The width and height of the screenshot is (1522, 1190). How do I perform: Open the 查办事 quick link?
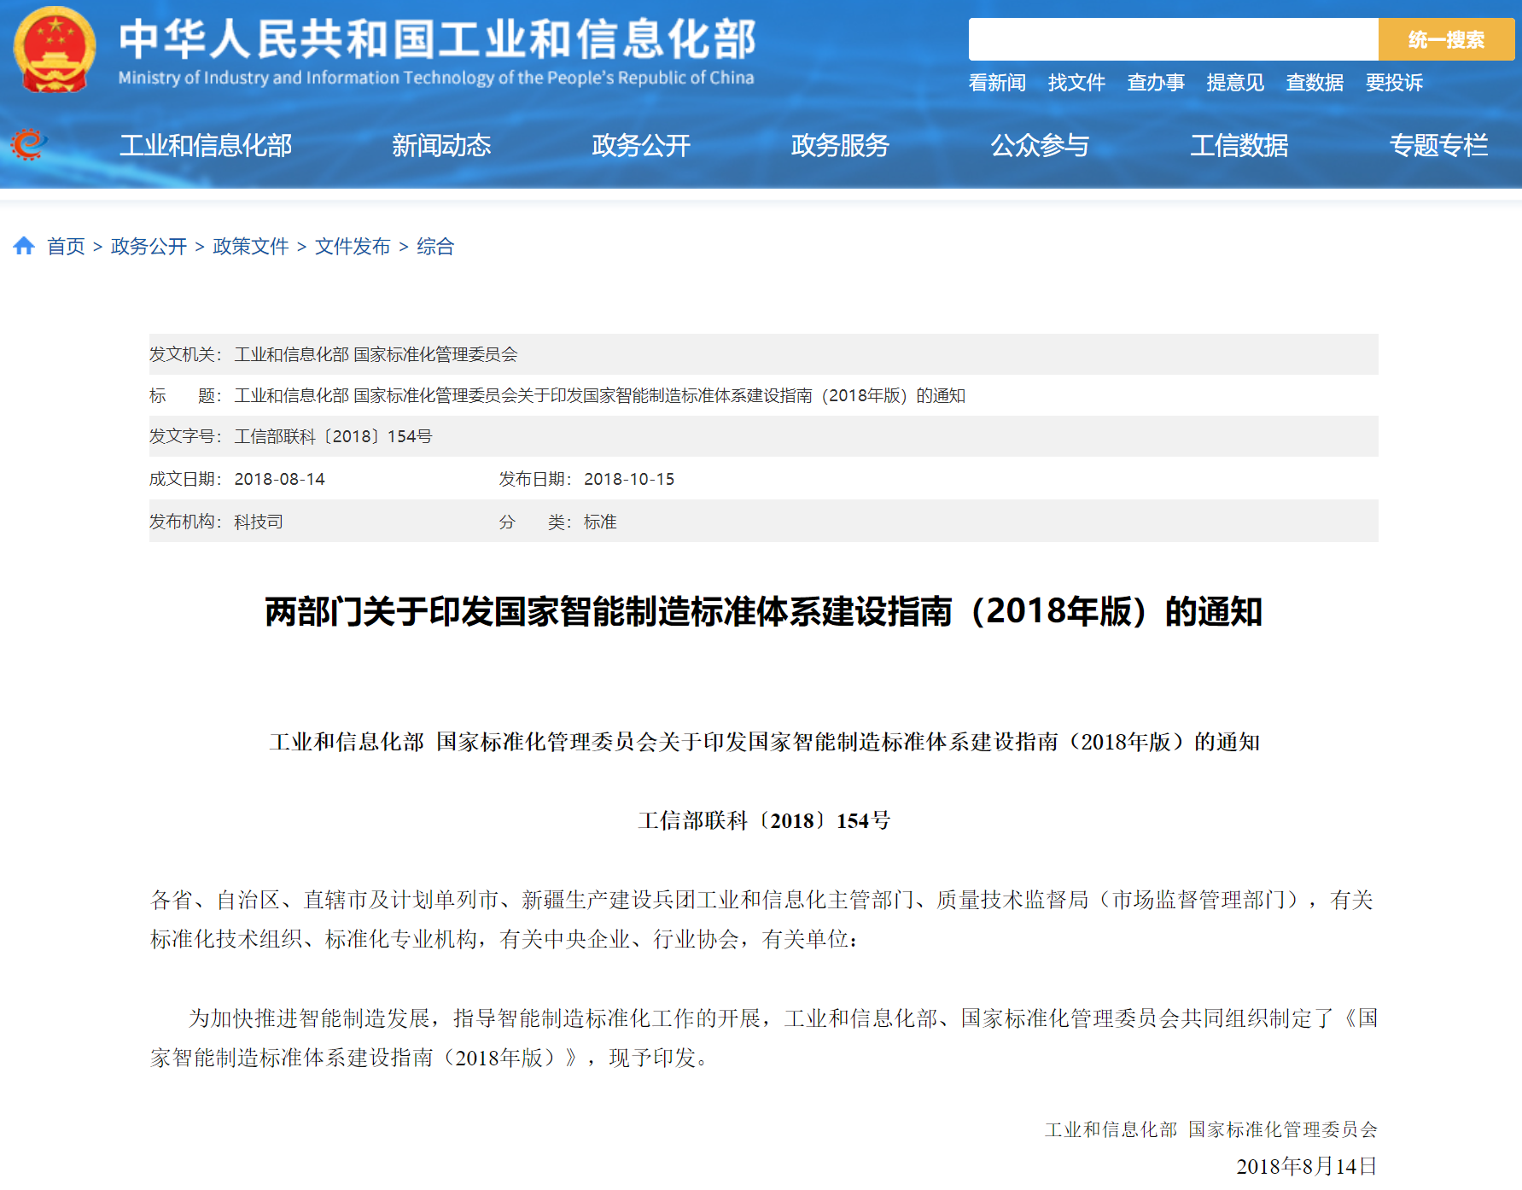click(x=1156, y=83)
